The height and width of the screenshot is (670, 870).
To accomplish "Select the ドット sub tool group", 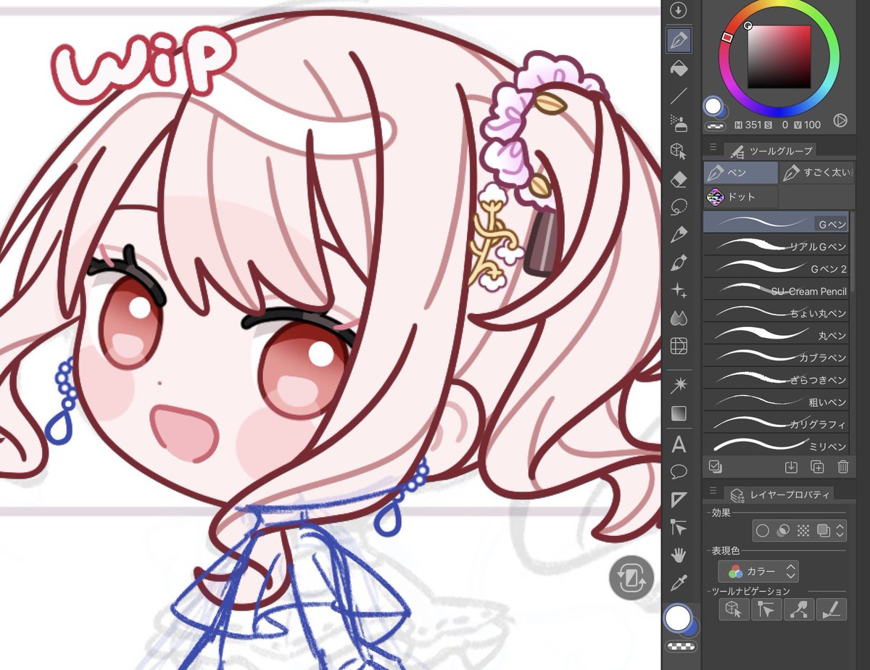I will [x=740, y=197].
